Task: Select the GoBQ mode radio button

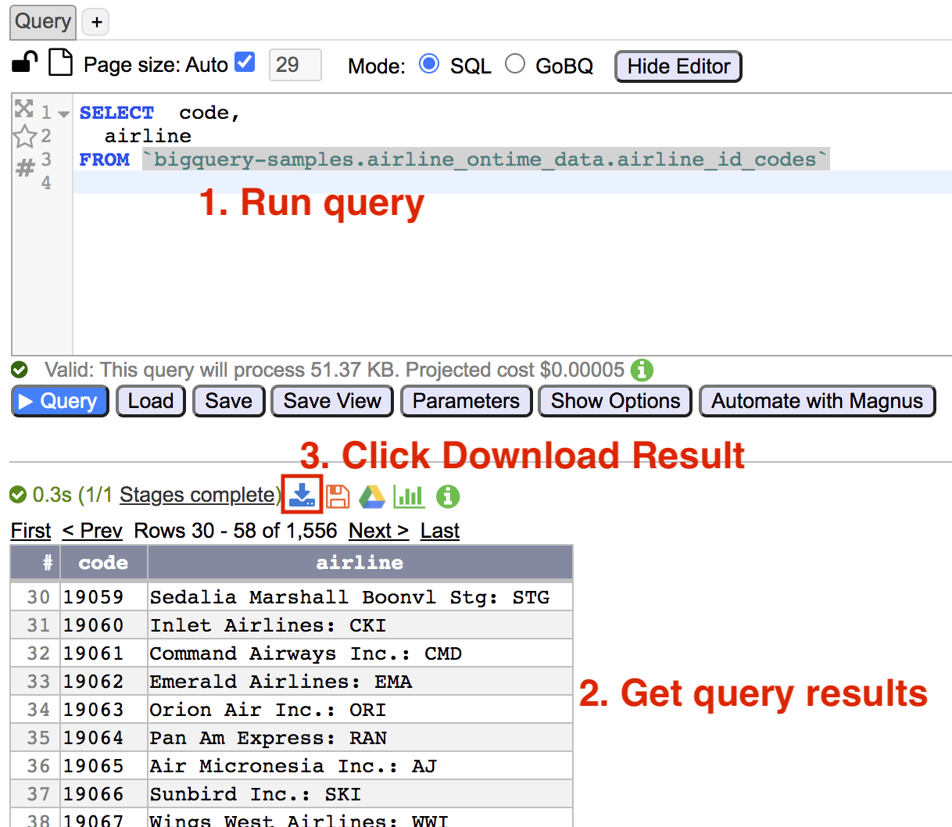Action: pos(515,64)
